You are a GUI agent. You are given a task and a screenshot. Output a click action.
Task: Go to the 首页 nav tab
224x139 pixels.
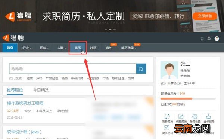pyautogui.click(x=10, y=48)
